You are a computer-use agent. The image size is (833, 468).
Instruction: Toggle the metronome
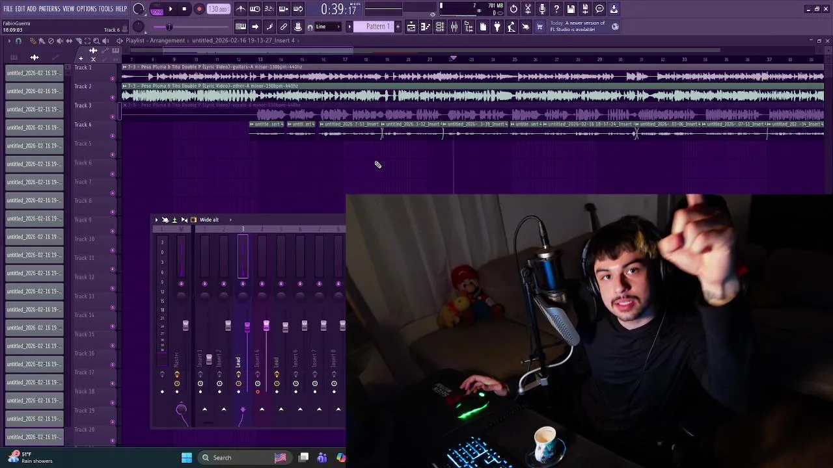click(x=241, y=9)
